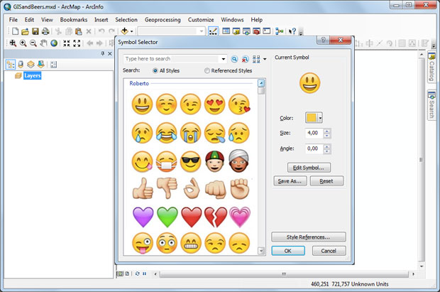Expand the symbol search text dropdown
This screenshot has width=440, height=292.
click(224, 59)
